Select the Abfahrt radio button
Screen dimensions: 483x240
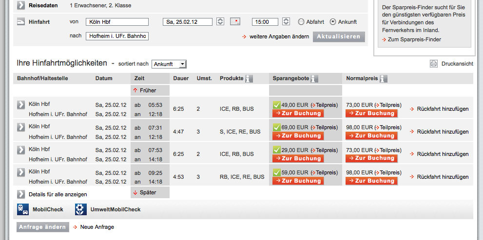coord(301,22)
